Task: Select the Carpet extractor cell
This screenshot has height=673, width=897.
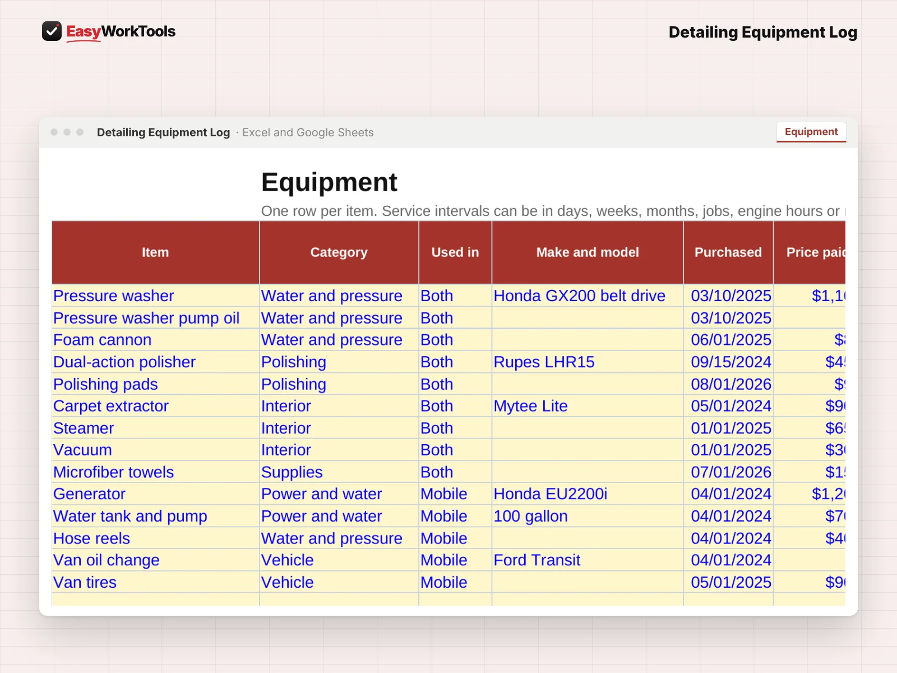Action: point(155,406)
